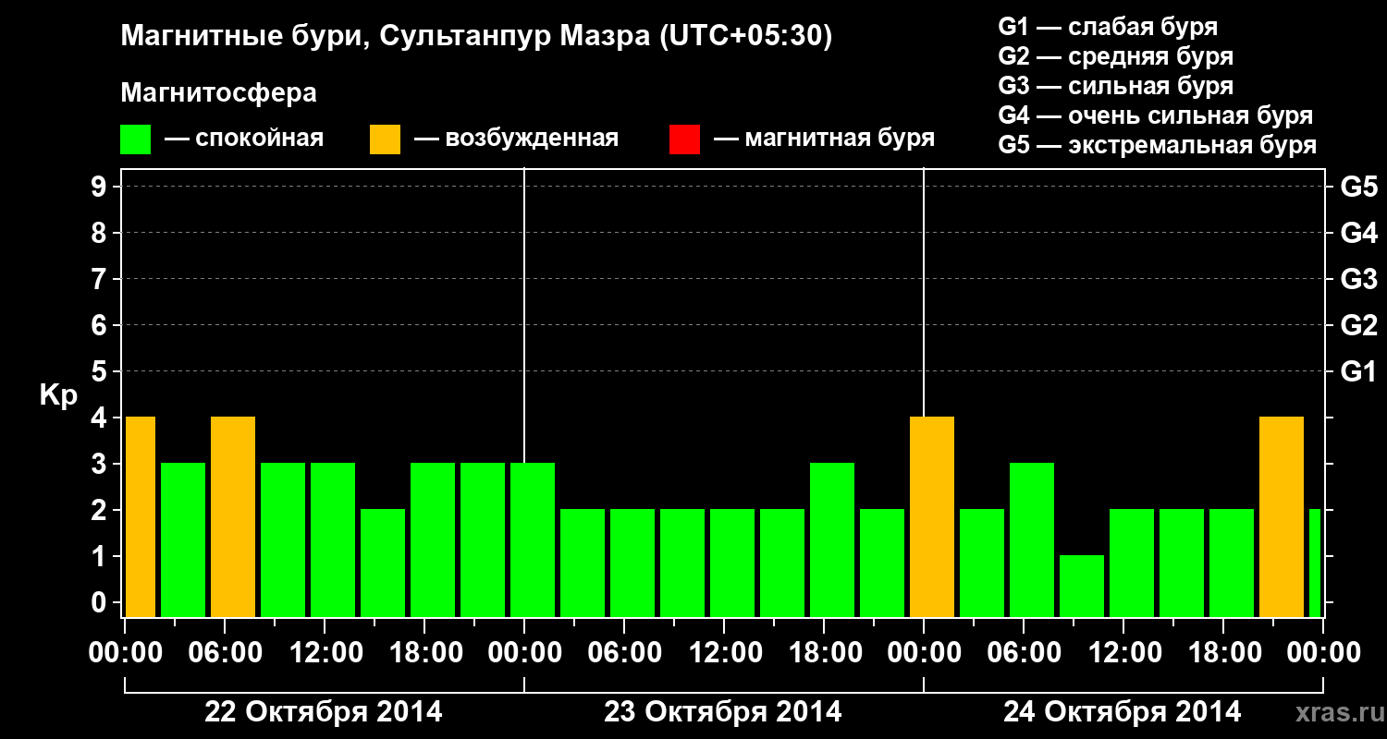This screenshot has width=1387, height=739.
Task: Click the yellow Kp 4 bar starting 24 October midnight
Action: tap(932, 516)
